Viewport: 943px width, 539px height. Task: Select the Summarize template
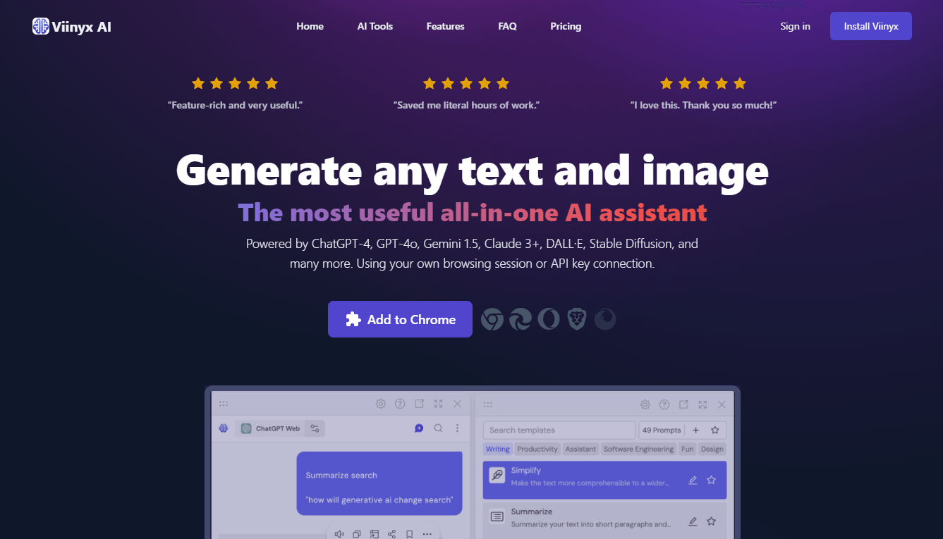tap(604, 521)
